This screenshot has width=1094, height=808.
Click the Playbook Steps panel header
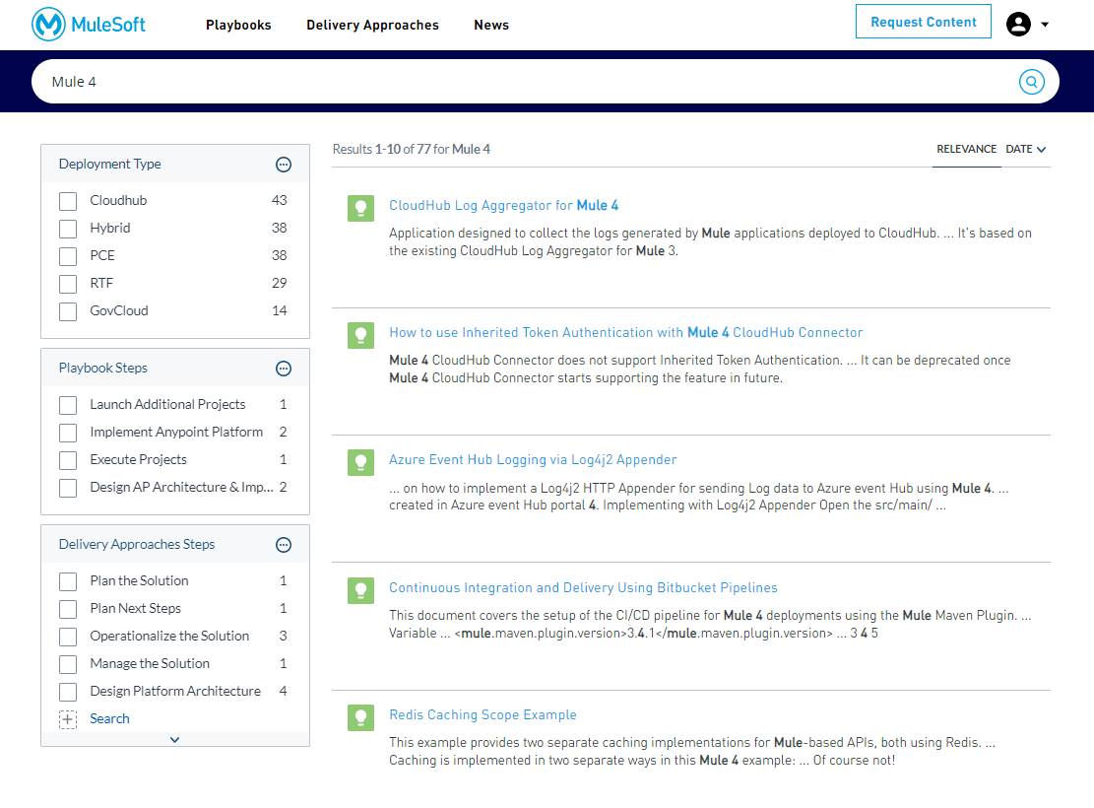(175, 369)
